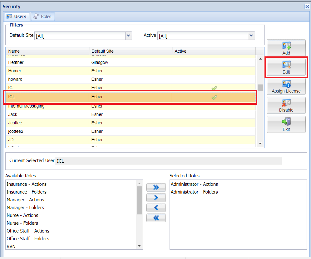311x259 pixels.
Task: Select the Heather user row
Action: (131, 62)
